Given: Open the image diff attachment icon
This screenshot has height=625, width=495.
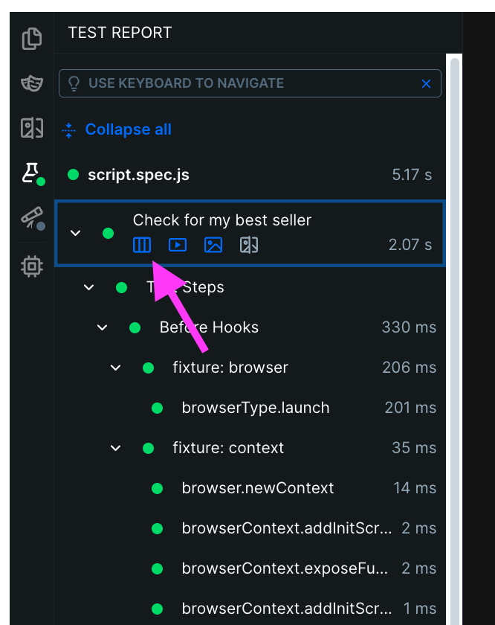Looking at the screenshot, I should (249, 245).
